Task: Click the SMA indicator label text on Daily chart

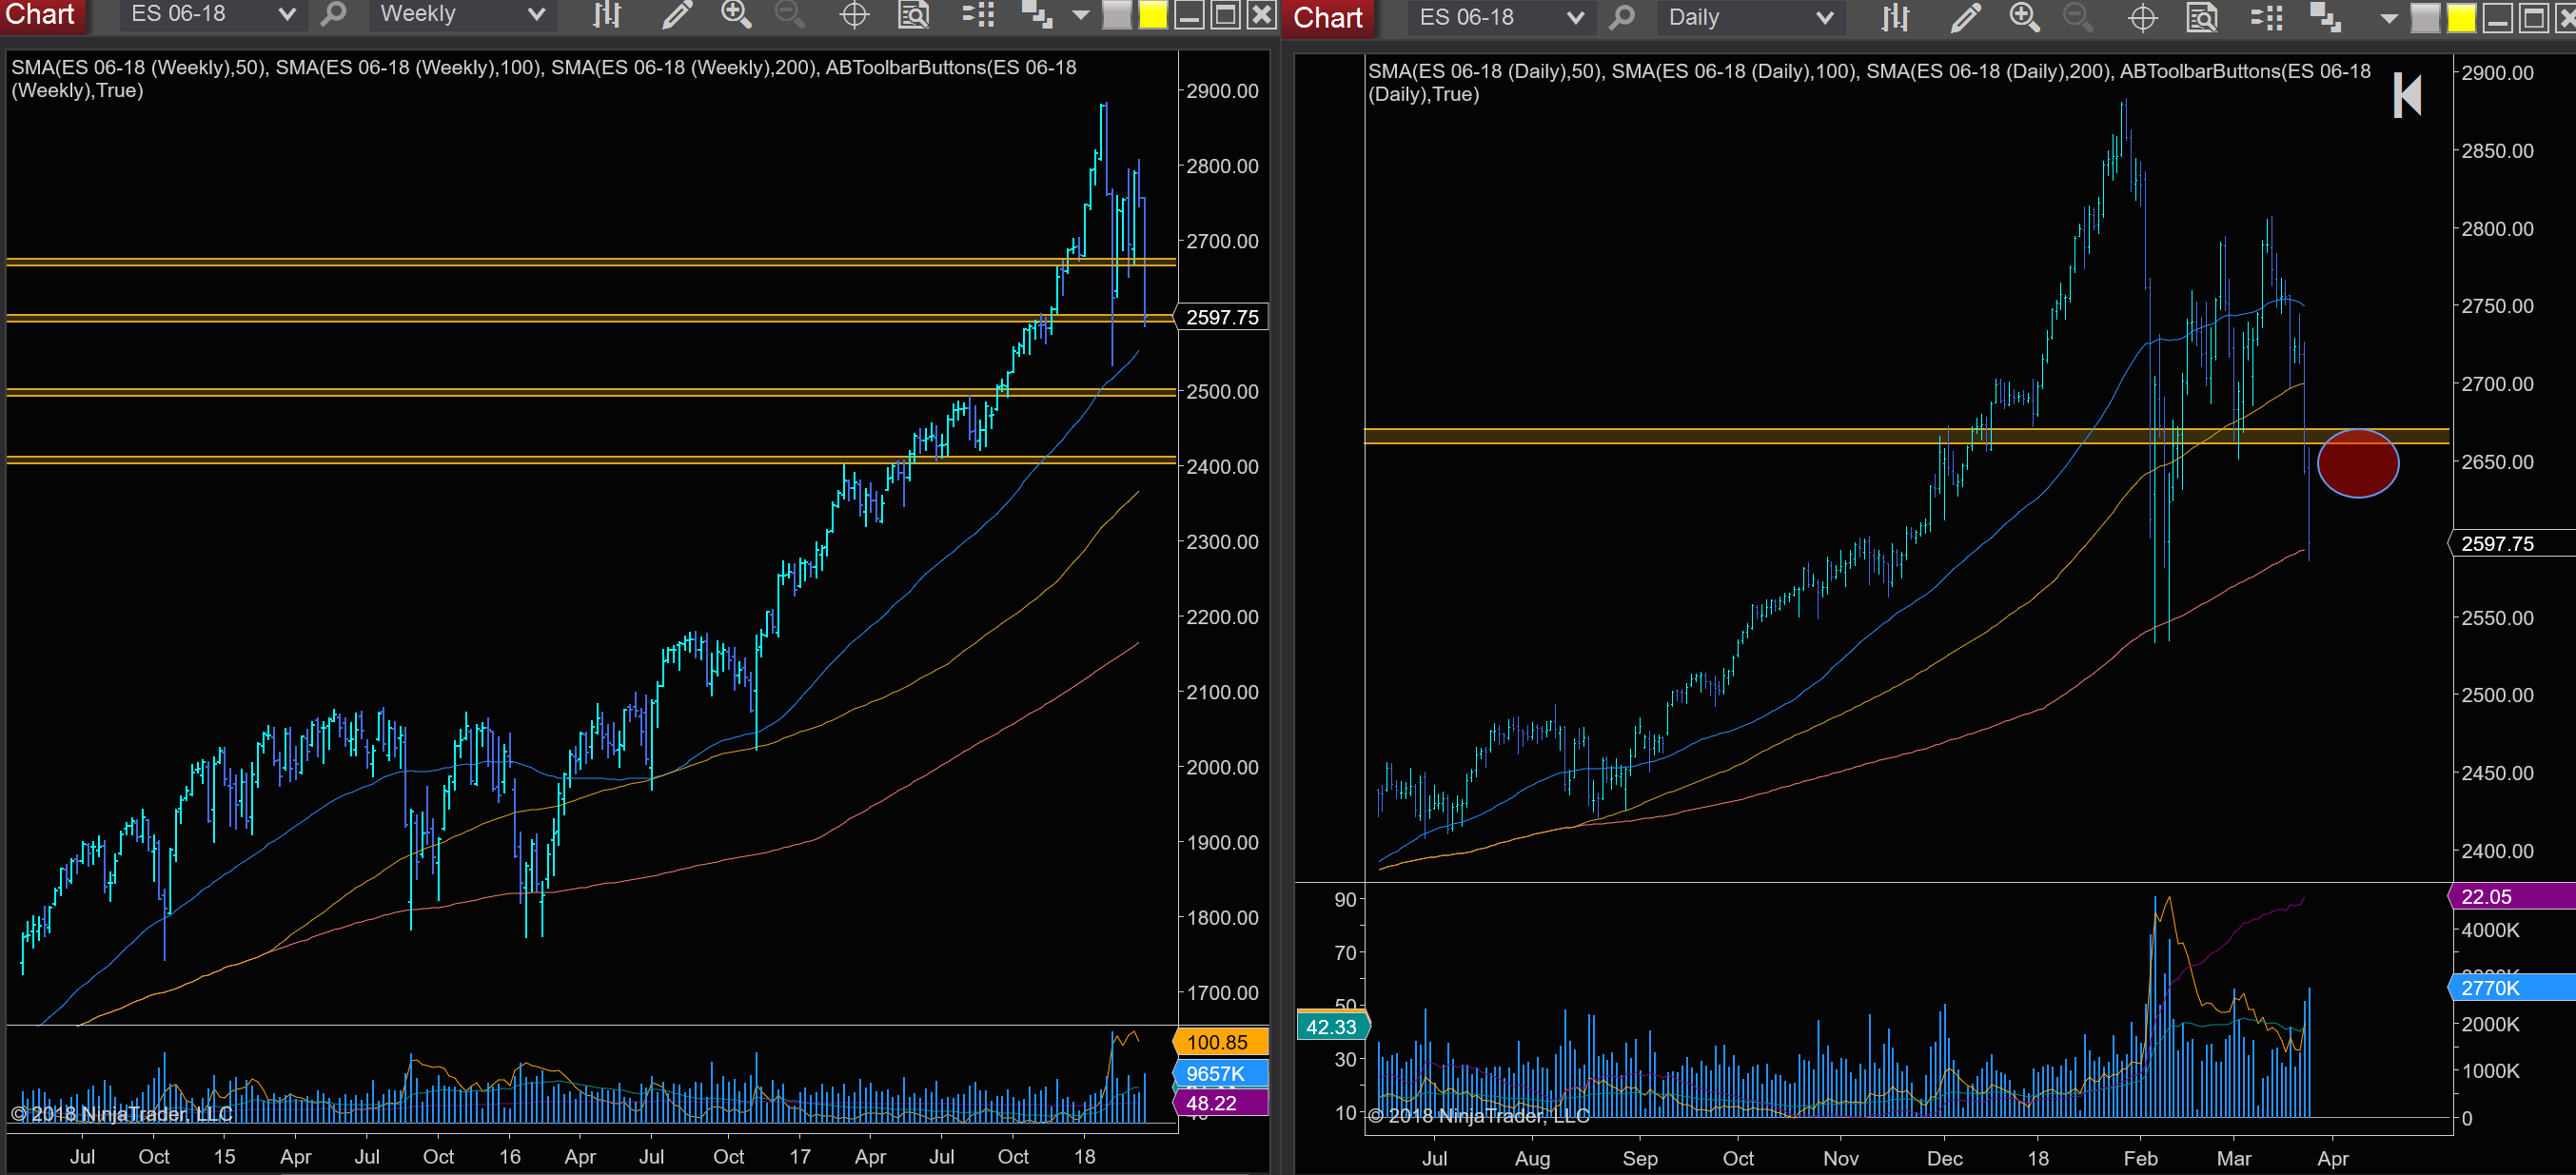Action: [1869, 82]
